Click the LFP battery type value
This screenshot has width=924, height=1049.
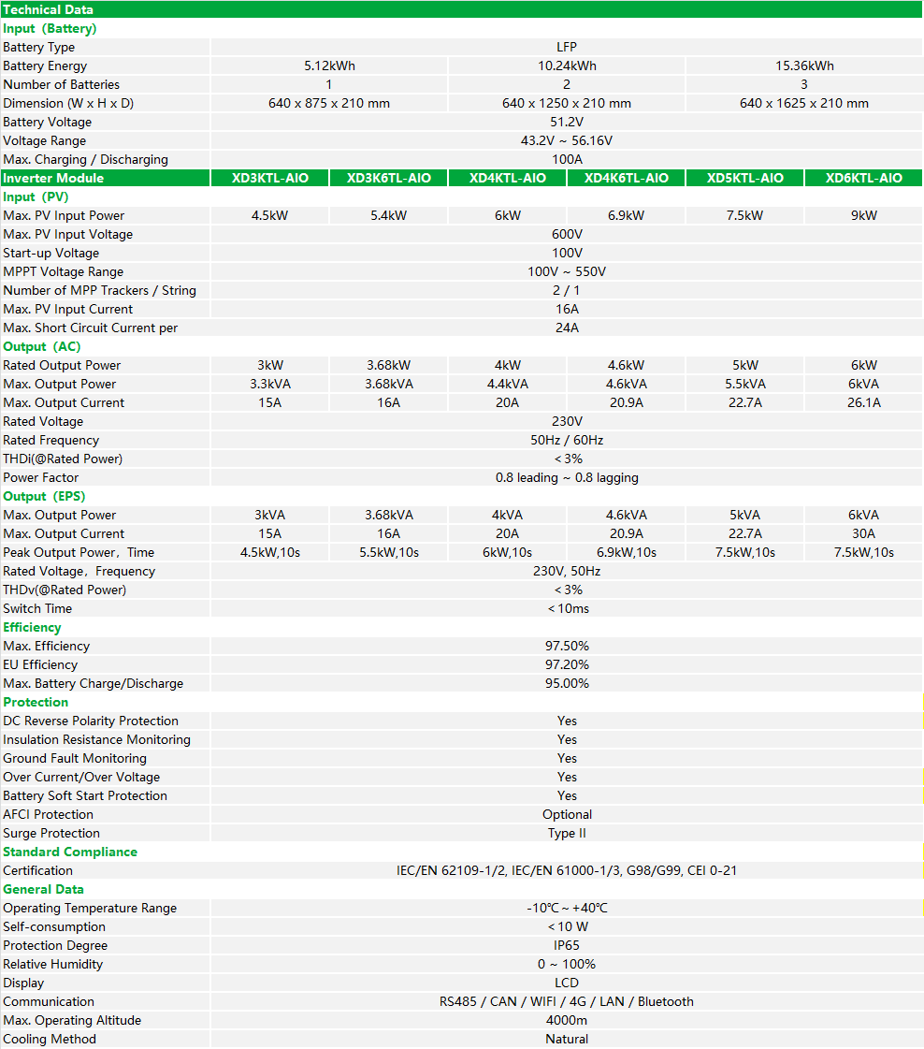pos(567,47)
